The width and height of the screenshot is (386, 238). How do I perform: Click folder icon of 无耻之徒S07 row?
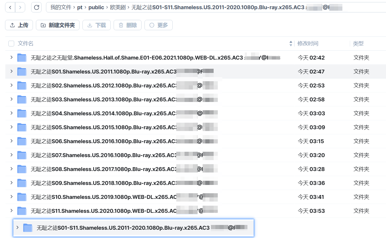[22, 155]
